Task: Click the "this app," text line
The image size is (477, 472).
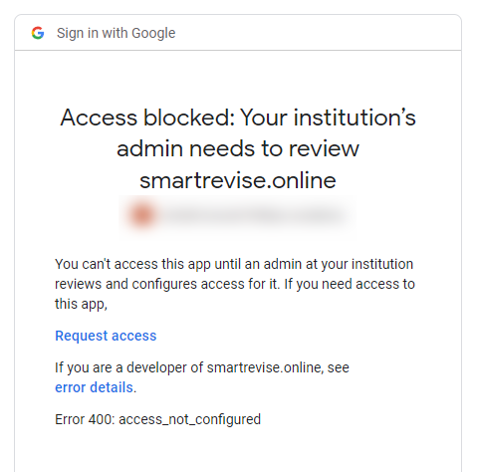Action: [81, 304]
